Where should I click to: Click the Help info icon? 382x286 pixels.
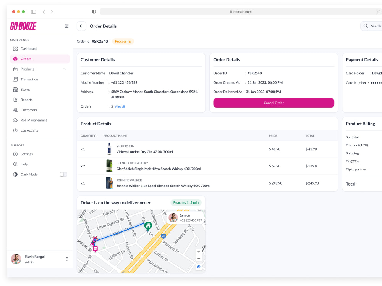point(15,164)
